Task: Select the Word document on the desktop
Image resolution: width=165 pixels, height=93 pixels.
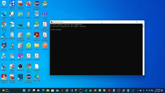Action: [x=12, y=26]
